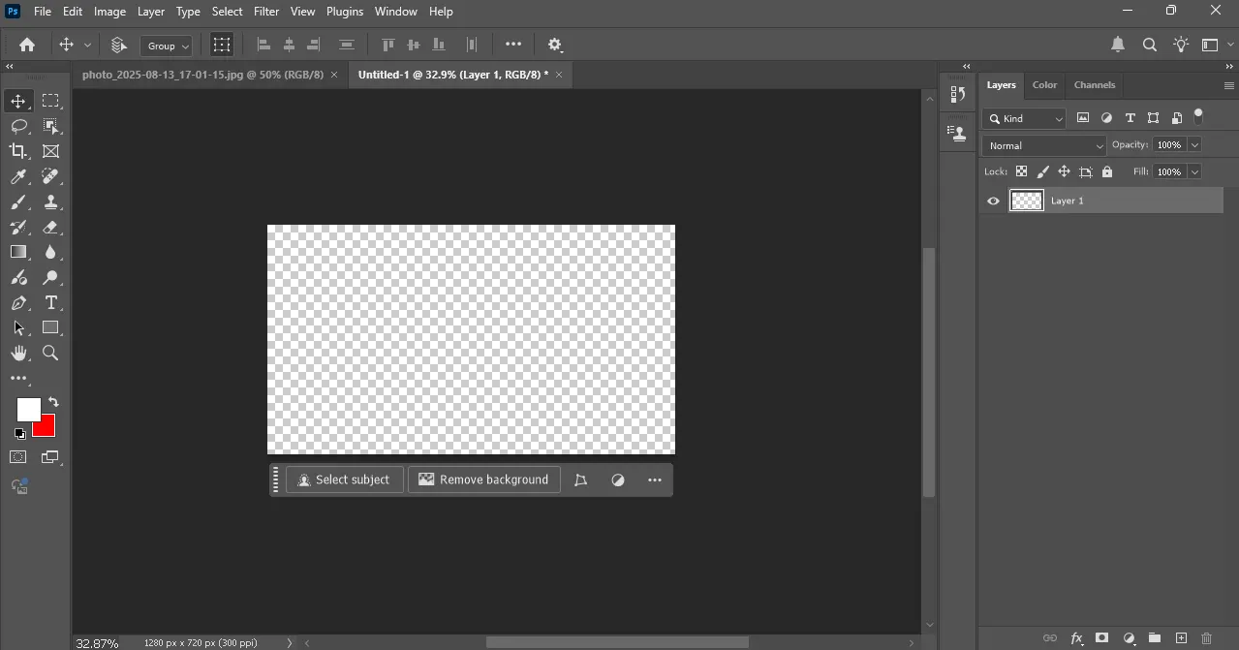This screenshot has height=650, width=1239.
Task: Select the Hand tool
Action: click(18, 353)
